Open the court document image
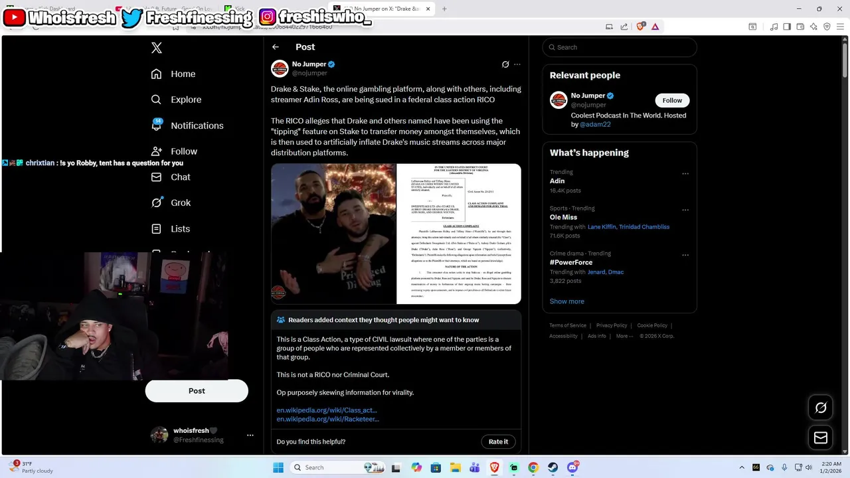The width and height of the screenshot is (850, 478). [459, 234]
